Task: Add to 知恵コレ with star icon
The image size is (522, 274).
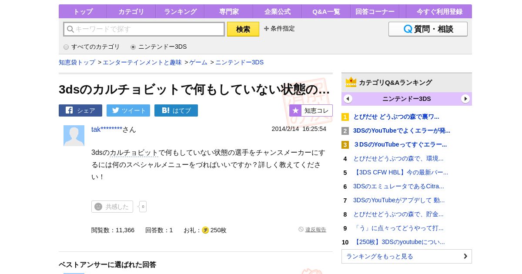Action: (x=311, y=110)
